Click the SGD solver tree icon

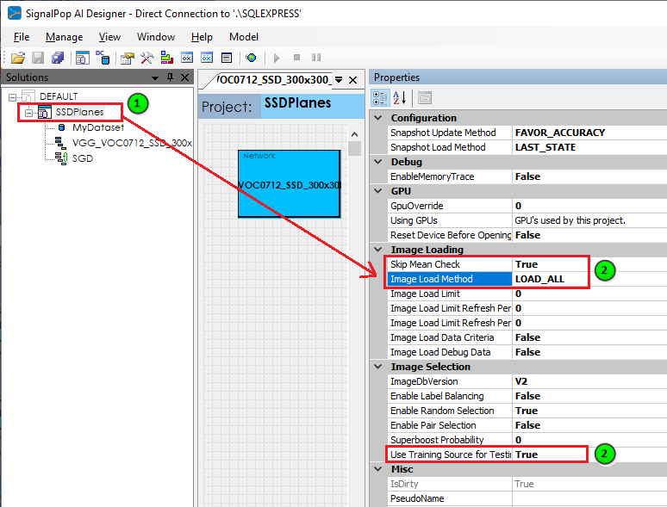point(61,158)
